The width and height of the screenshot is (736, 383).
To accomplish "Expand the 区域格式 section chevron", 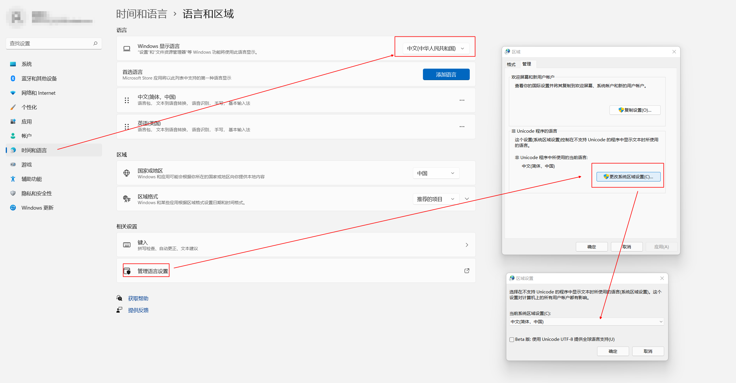I will (x=467, y=199).
